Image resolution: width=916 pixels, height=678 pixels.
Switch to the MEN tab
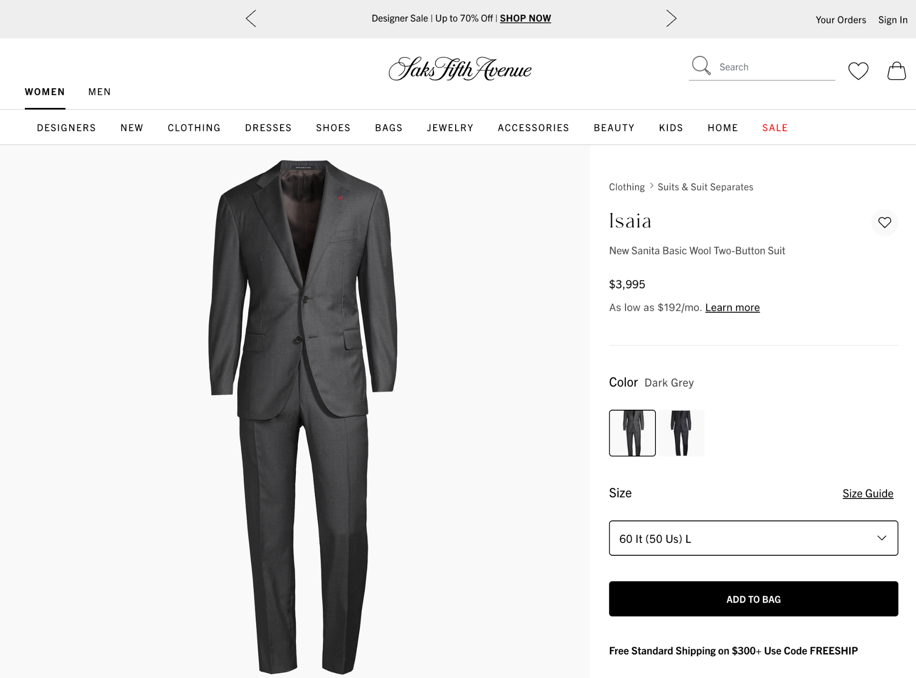(x=99, y=92)
